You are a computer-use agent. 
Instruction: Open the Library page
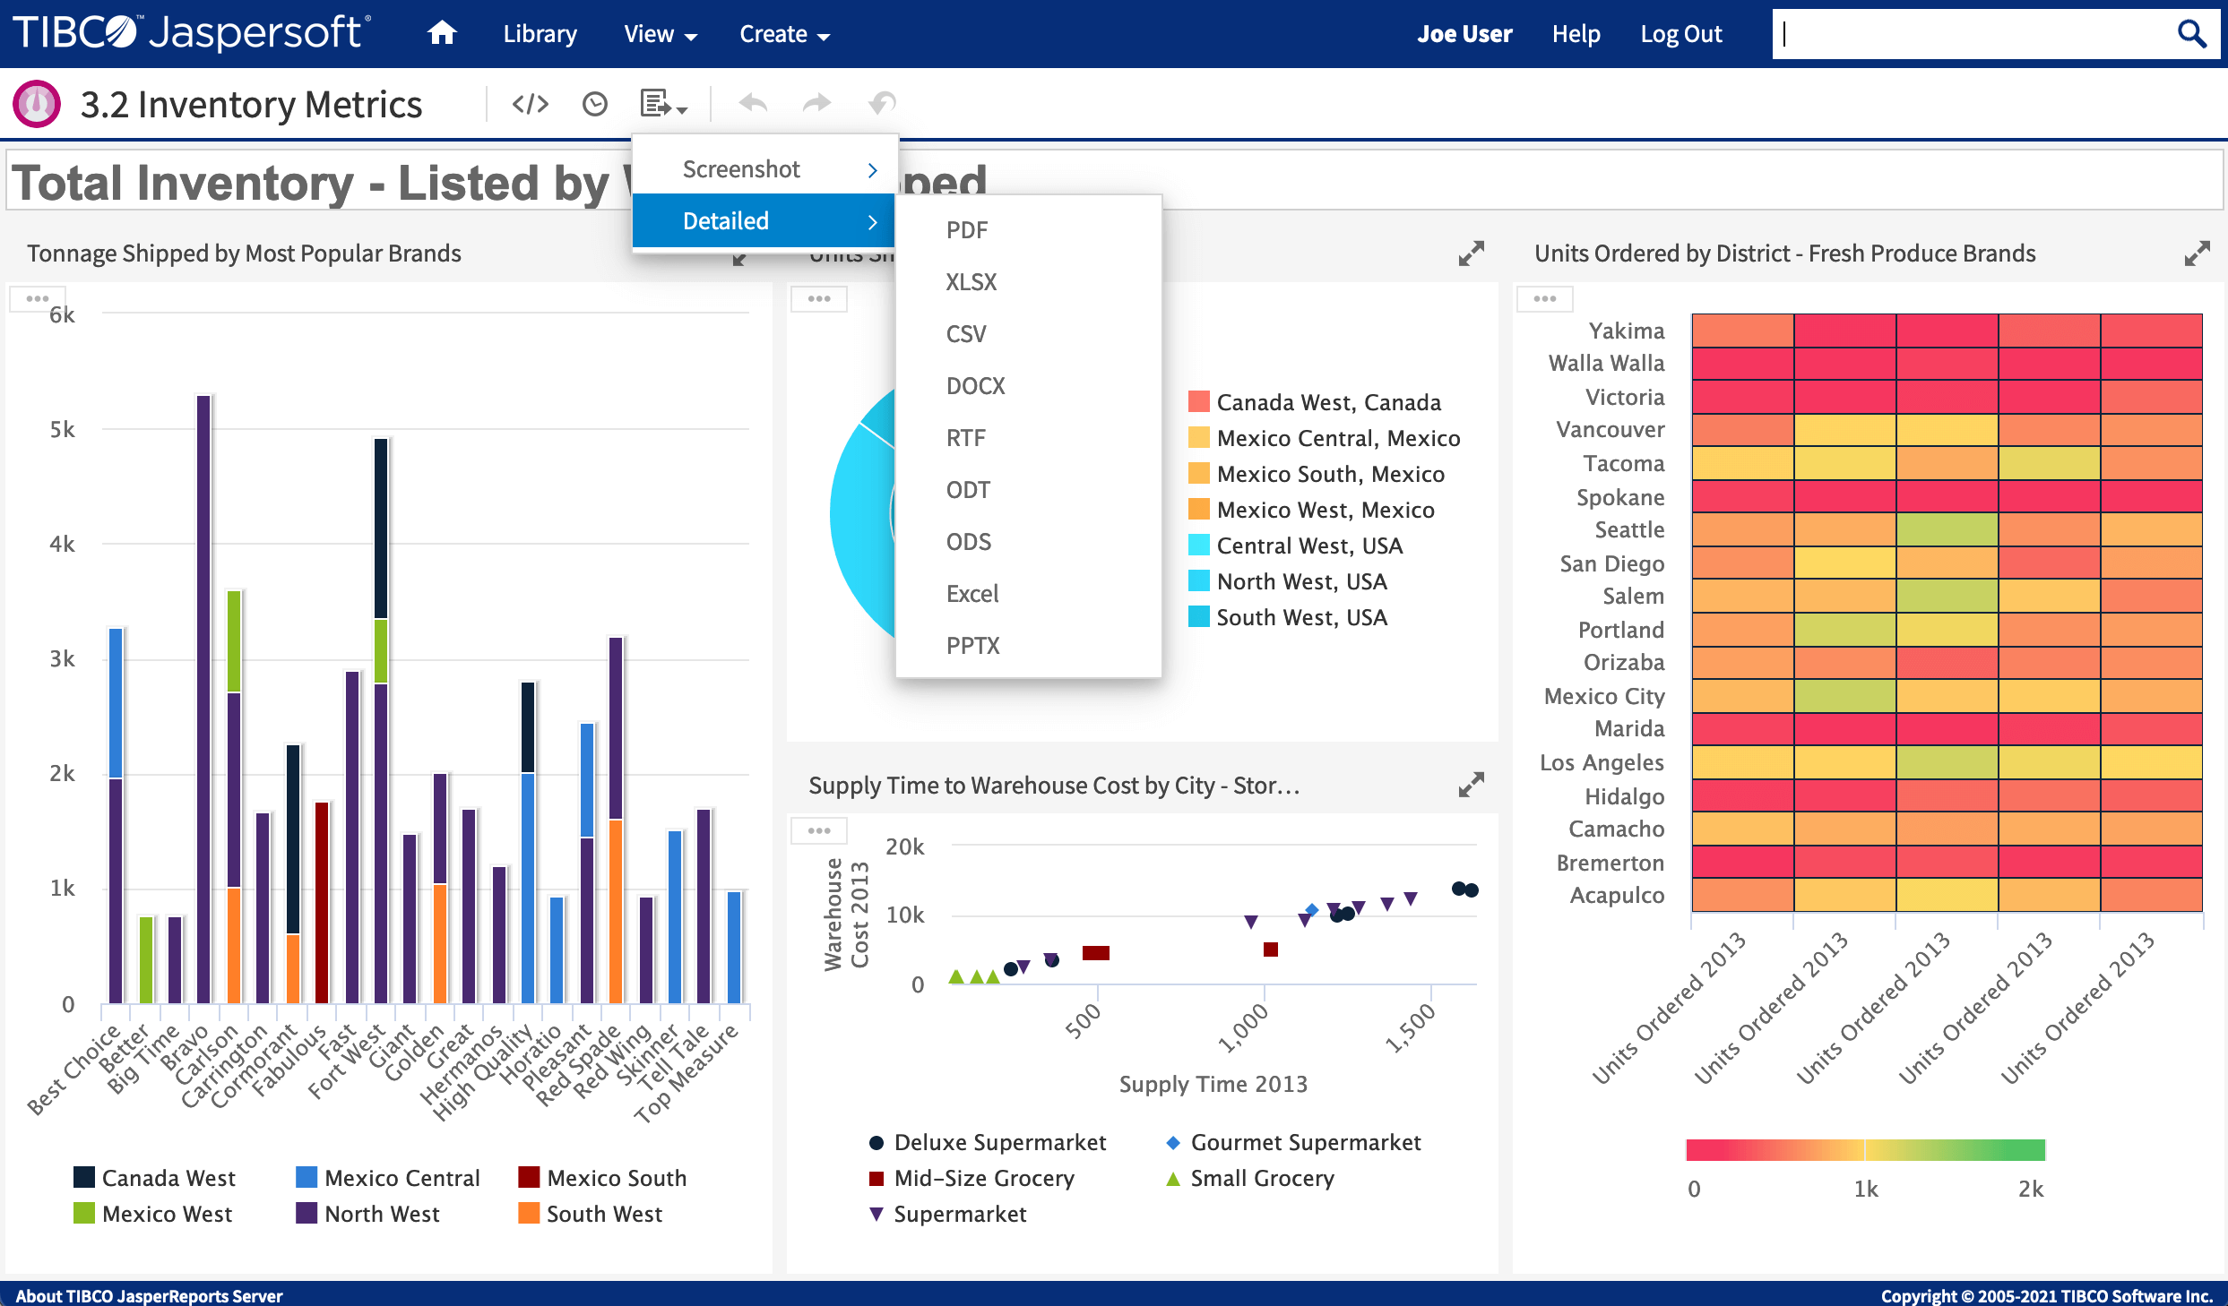point(540,34)
